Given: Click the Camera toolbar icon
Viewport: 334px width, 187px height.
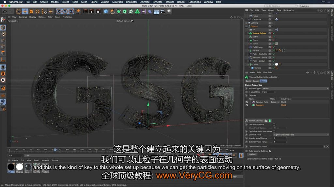Looking at the screenshot, I should (x=163, y=11).
